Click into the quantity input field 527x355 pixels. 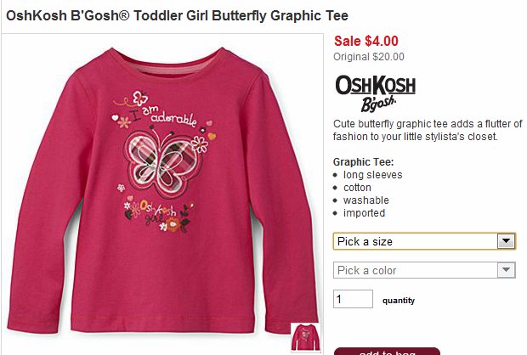pos(353,299)
